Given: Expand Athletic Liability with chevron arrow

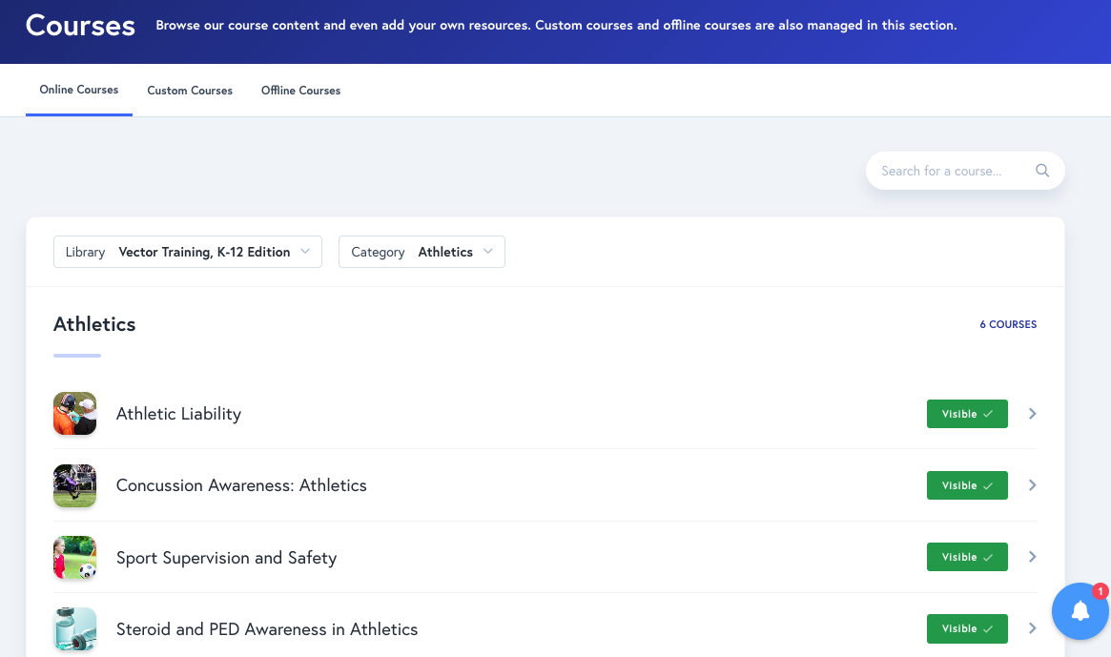Looking at the screenshot, I should 1032,414.
